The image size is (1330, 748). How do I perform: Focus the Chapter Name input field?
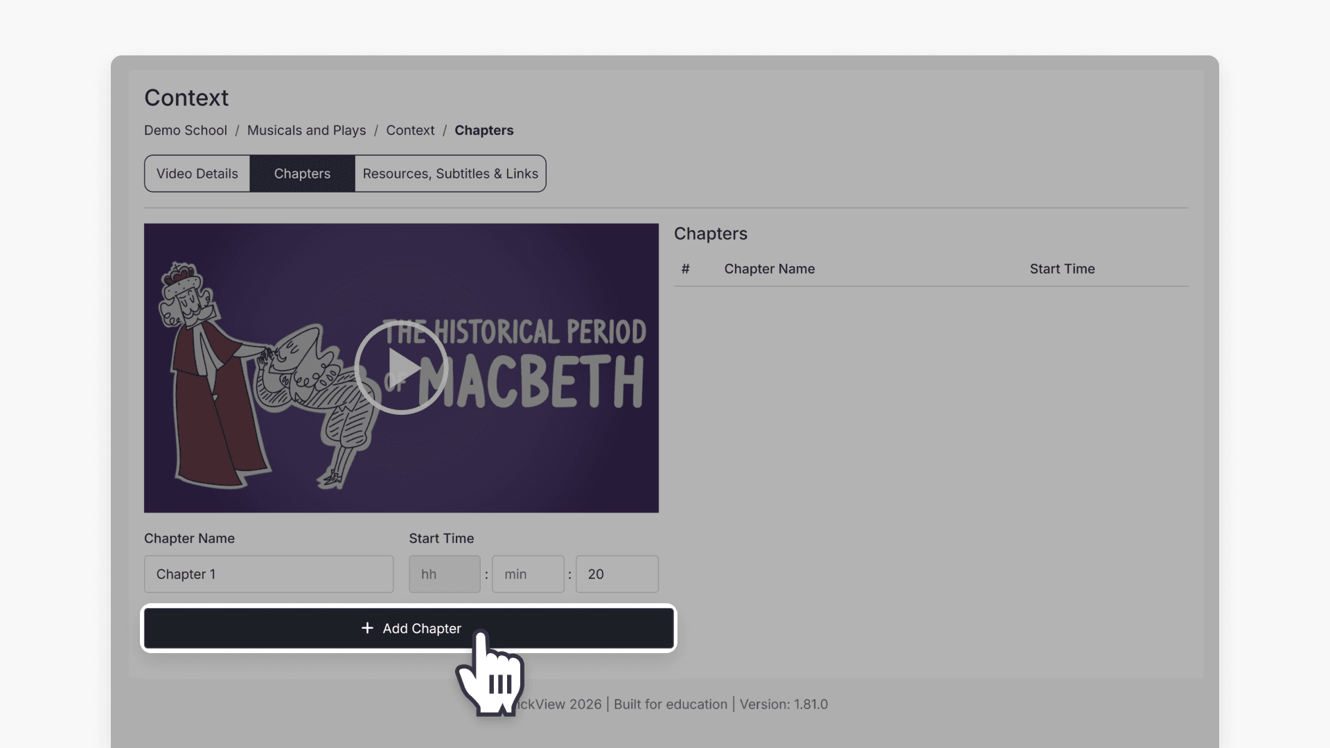coord(269,573)
